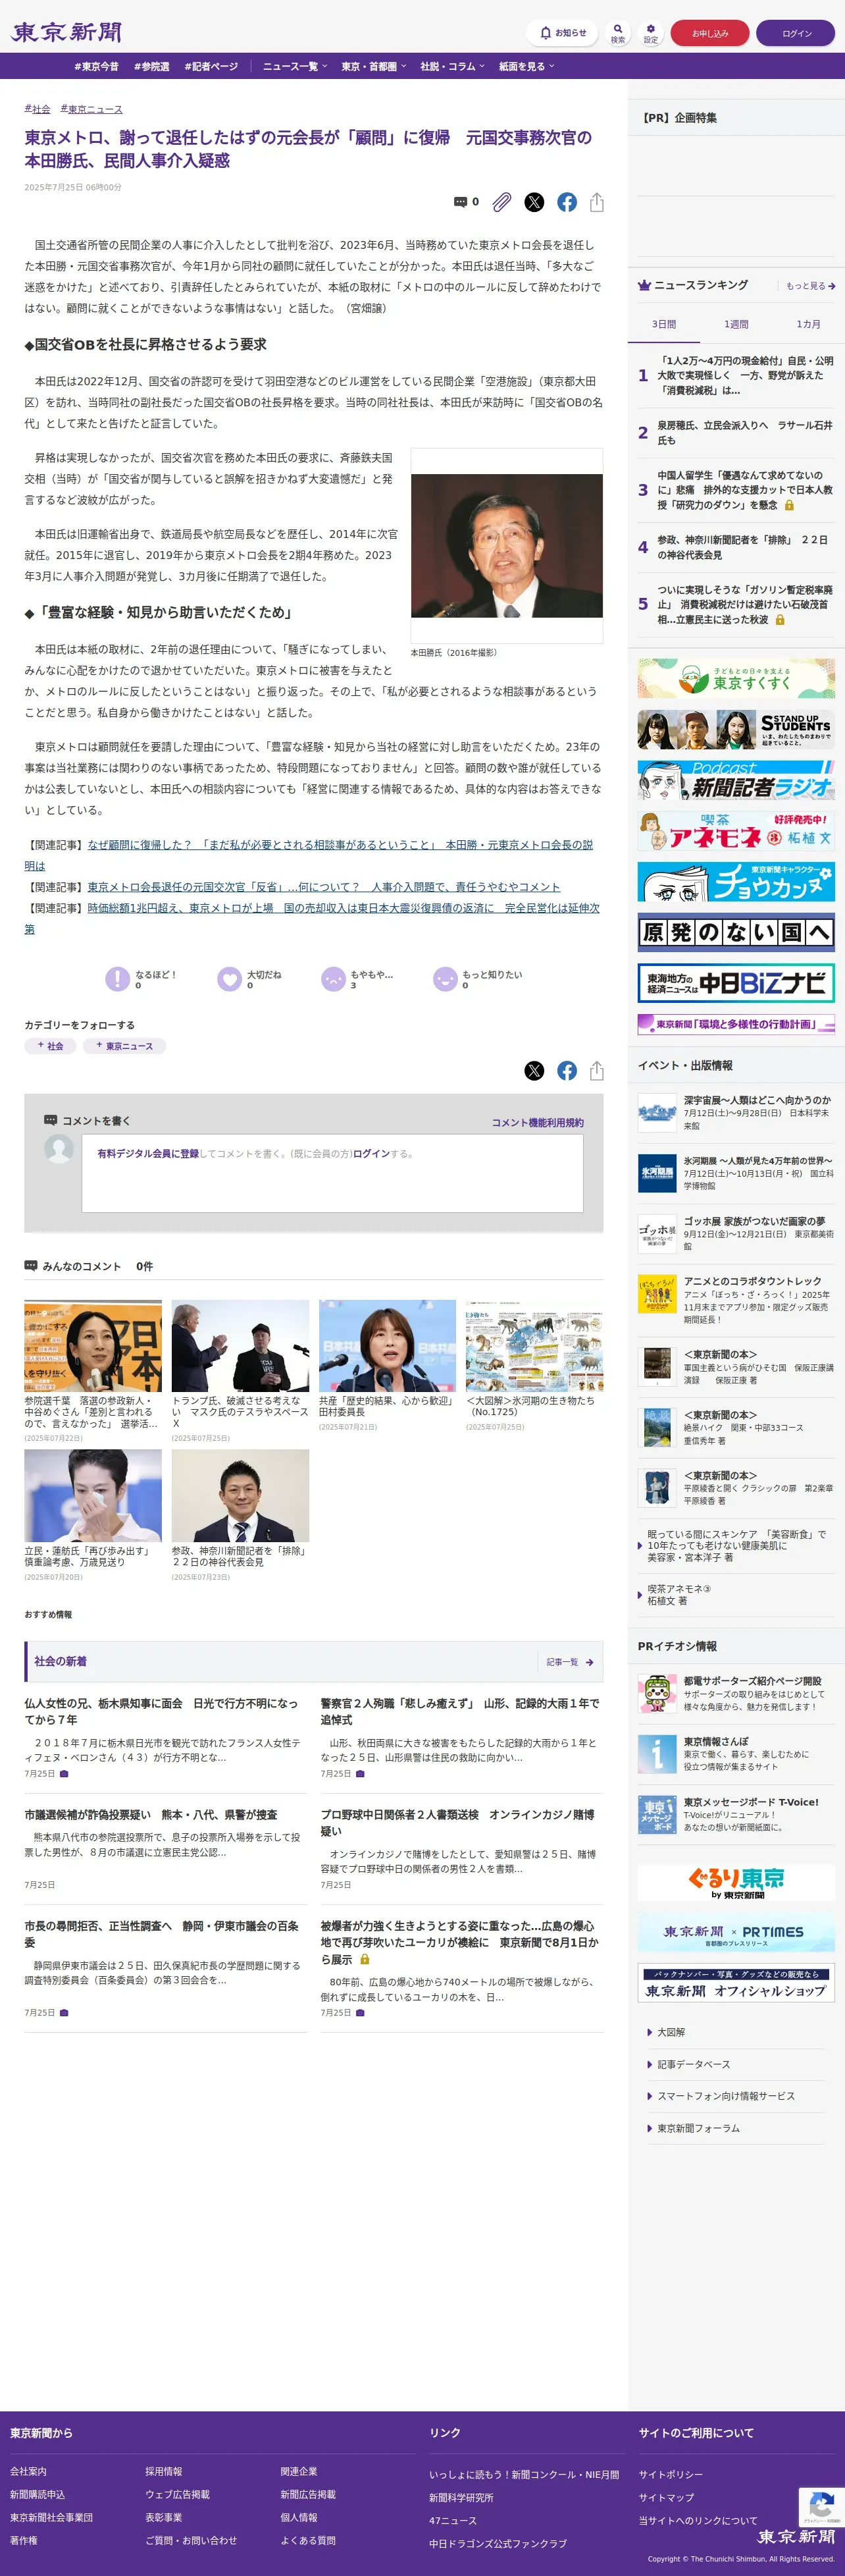Image resolution: width=845 pixels, height=2576 pixels.
Task: Open the 設定 gear icon
Action: coord(650,33)
